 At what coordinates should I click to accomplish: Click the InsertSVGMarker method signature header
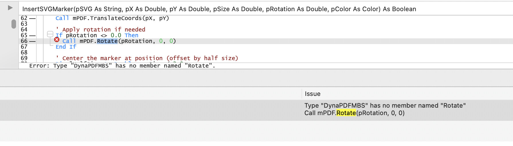[219, 9]
